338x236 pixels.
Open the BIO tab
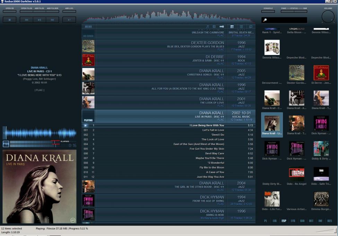click(302, 221)
